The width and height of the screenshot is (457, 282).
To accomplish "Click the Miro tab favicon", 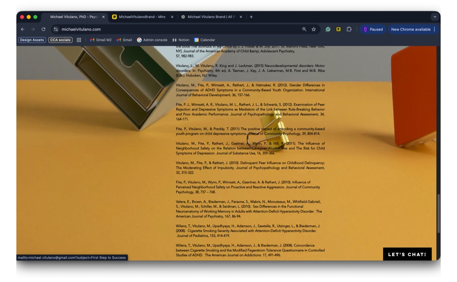I will click(x=115, y=17).
